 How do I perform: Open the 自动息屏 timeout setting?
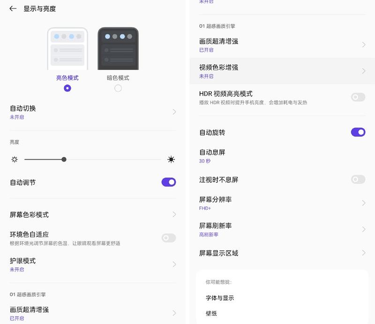[x=282, y=156]
